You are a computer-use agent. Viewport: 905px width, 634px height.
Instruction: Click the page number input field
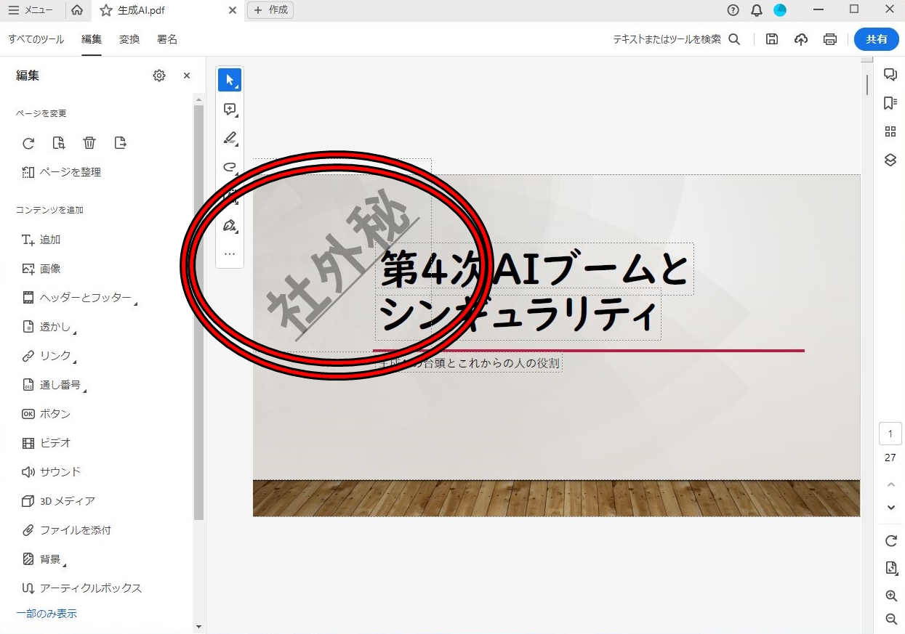(890, 433)
